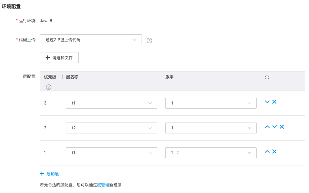
Task: Click the 请选择文件 upload button
Action: pyautogui.click(x=59, y=58)
